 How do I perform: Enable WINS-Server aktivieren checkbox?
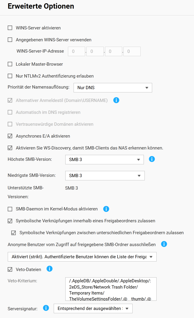pyautogui.click(x=10, y=28)
